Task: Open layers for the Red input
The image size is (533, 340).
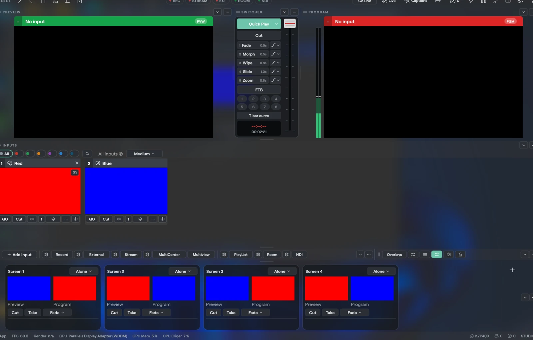Action: pyautogui.click(x=53, y=219)
